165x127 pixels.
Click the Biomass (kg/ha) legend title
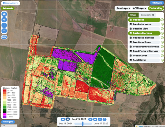pos(10,88)
